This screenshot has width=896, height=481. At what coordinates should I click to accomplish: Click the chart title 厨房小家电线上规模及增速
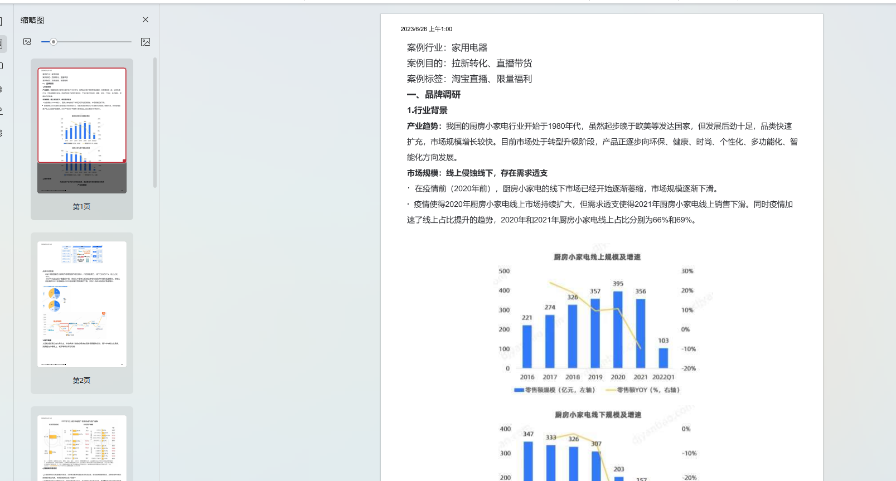pos(597,257)
